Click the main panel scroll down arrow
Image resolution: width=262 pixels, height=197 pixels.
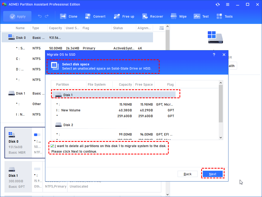point(168,195)
